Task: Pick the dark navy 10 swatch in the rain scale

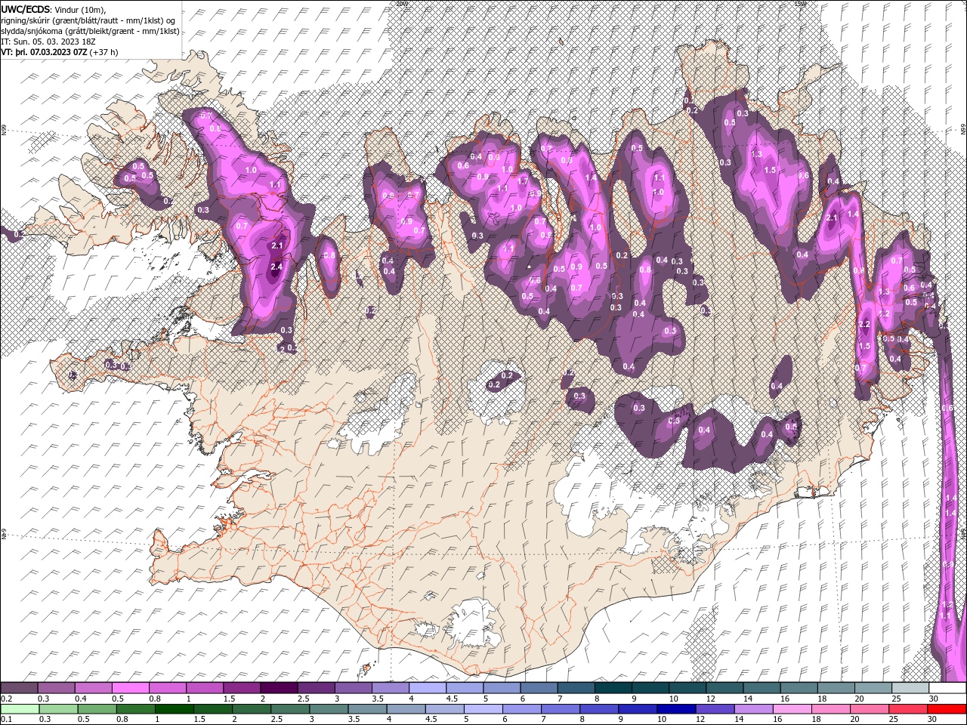Action: pos(675,709)
